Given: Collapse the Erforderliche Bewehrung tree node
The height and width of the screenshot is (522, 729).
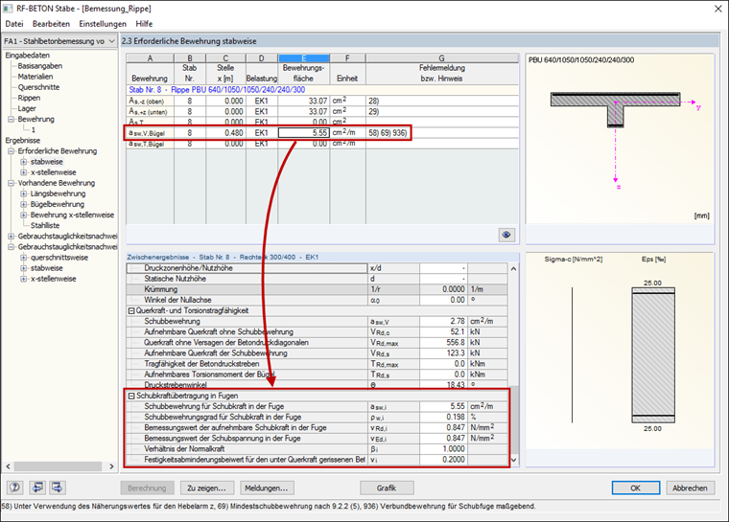Looking at the screenshot, I should pos(11,151).
